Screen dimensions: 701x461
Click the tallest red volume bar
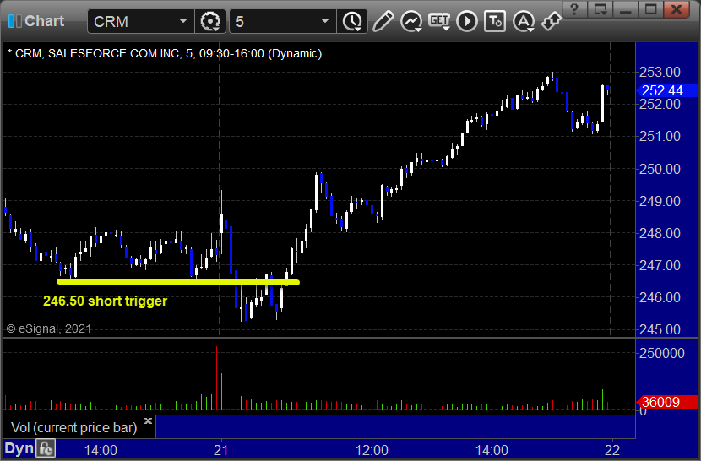point(217,378)
